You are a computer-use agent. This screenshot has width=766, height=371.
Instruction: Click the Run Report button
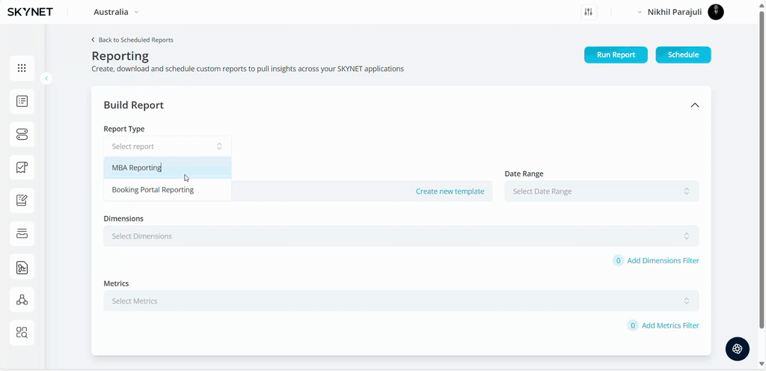click(616, 55)
